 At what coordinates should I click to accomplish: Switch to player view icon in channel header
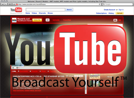click(115, 20)
